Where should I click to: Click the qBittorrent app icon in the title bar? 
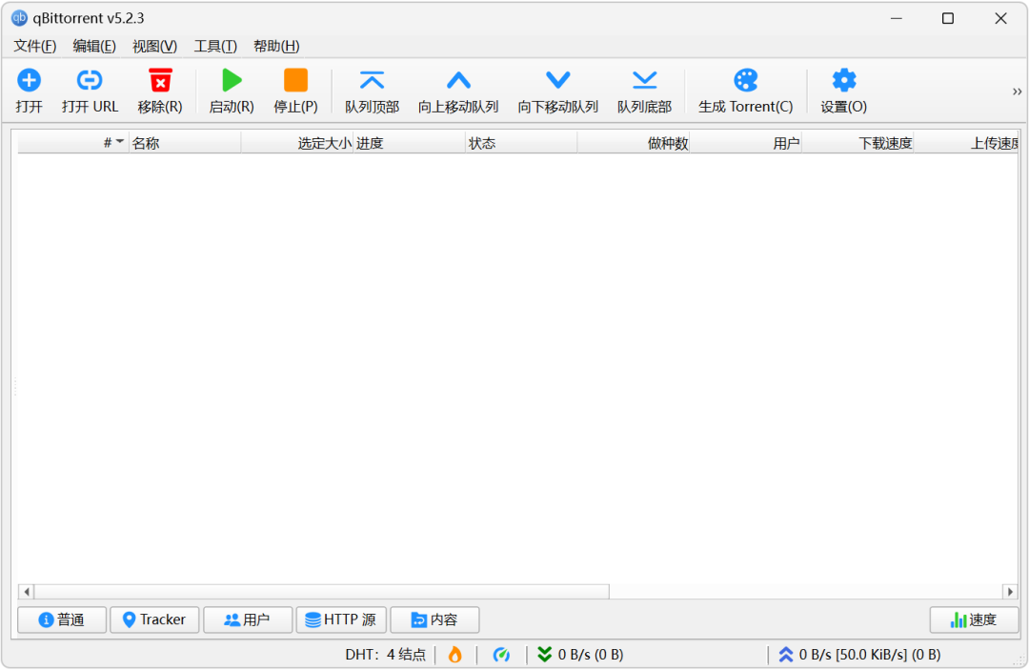[19, 18]
